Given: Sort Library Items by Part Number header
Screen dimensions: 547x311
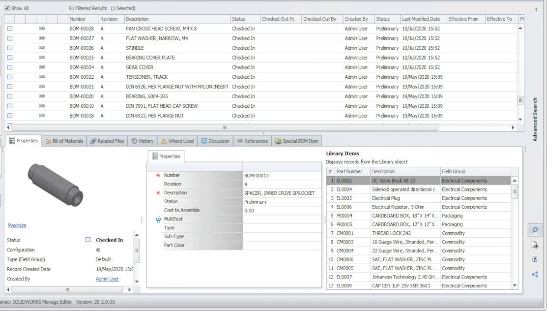Looking at the screenshot, I should [352, 172].
